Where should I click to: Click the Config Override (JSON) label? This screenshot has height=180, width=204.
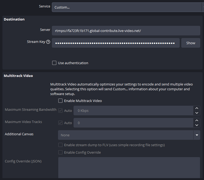tap(23, 161)
